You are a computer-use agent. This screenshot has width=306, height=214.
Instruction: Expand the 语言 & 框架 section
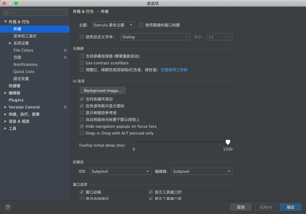5,121
